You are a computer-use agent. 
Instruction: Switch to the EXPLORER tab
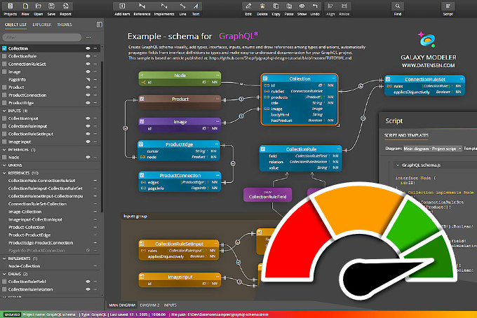(42, 25)
